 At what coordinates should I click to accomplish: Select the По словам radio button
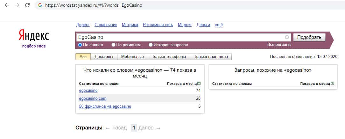pos(80,45)
